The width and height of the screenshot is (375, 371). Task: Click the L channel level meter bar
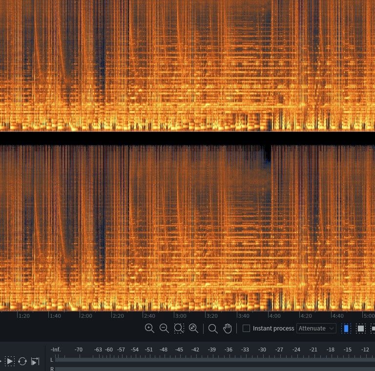[215, 360]
